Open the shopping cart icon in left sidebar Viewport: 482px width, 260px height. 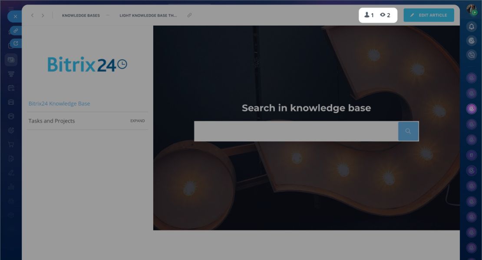(x=11, y=144)
